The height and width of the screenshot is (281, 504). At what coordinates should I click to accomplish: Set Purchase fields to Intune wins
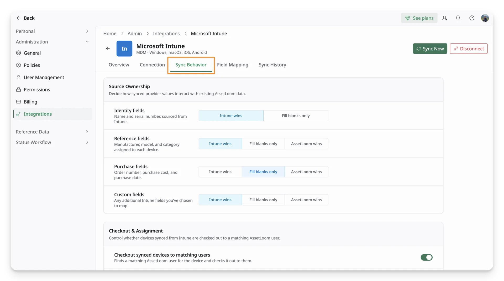[220, 172]
